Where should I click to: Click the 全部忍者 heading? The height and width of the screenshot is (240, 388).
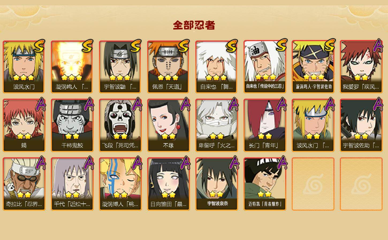coord(194,25)
